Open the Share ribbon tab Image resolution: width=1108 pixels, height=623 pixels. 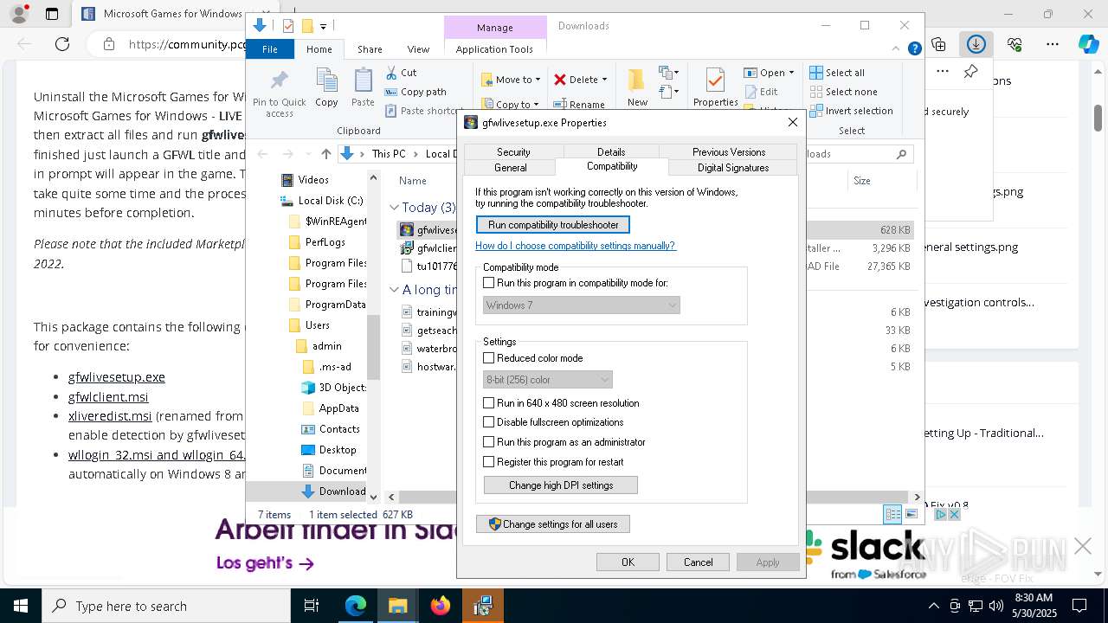coord(370,49)
